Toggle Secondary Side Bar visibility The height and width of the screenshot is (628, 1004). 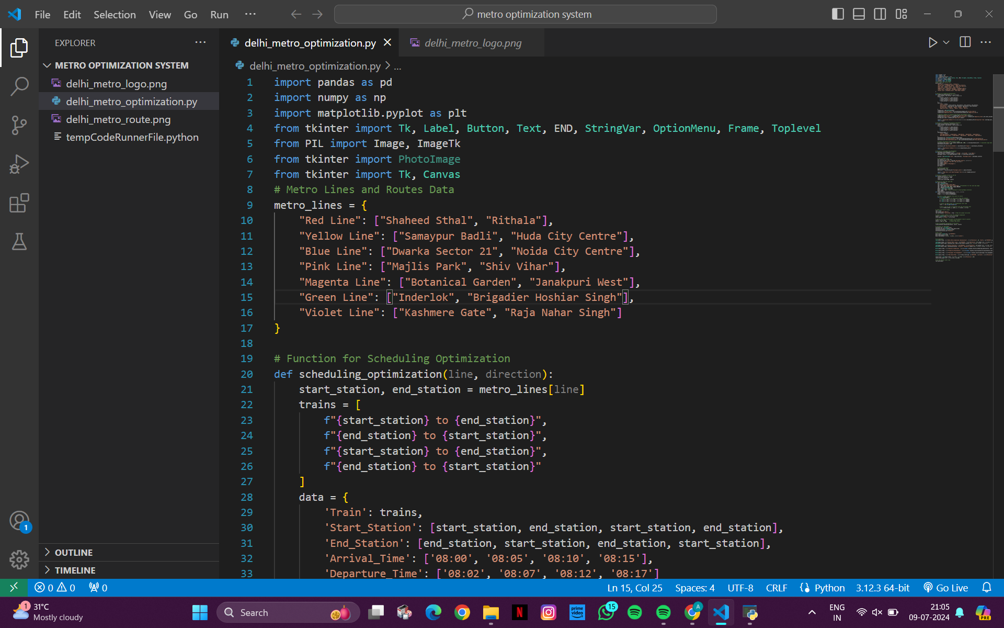[880, 14]
